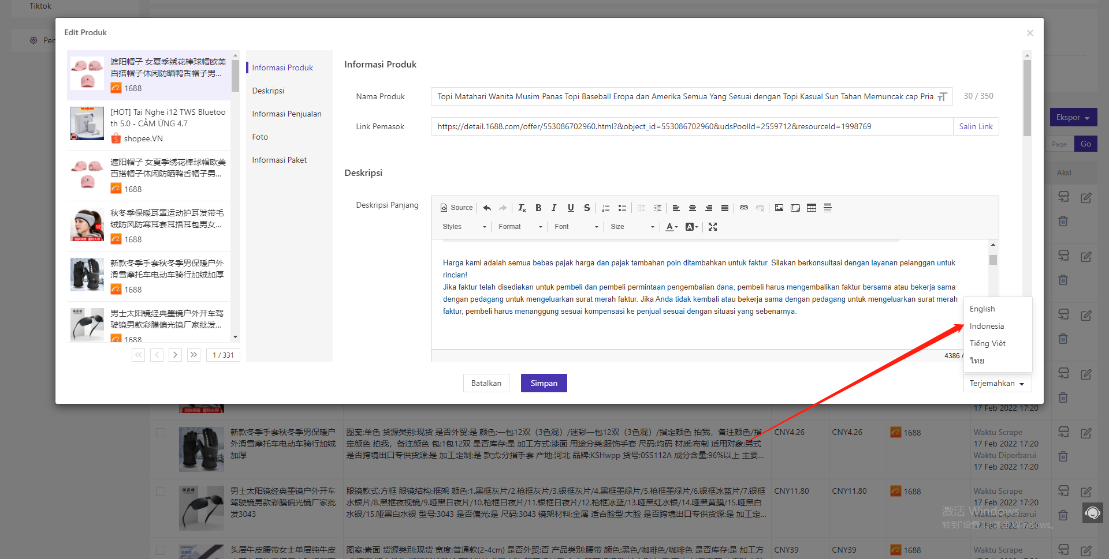Check the box for the sunglasses product row

161,492
